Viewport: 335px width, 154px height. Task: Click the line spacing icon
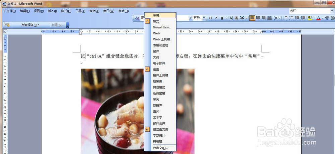(275, 18)
